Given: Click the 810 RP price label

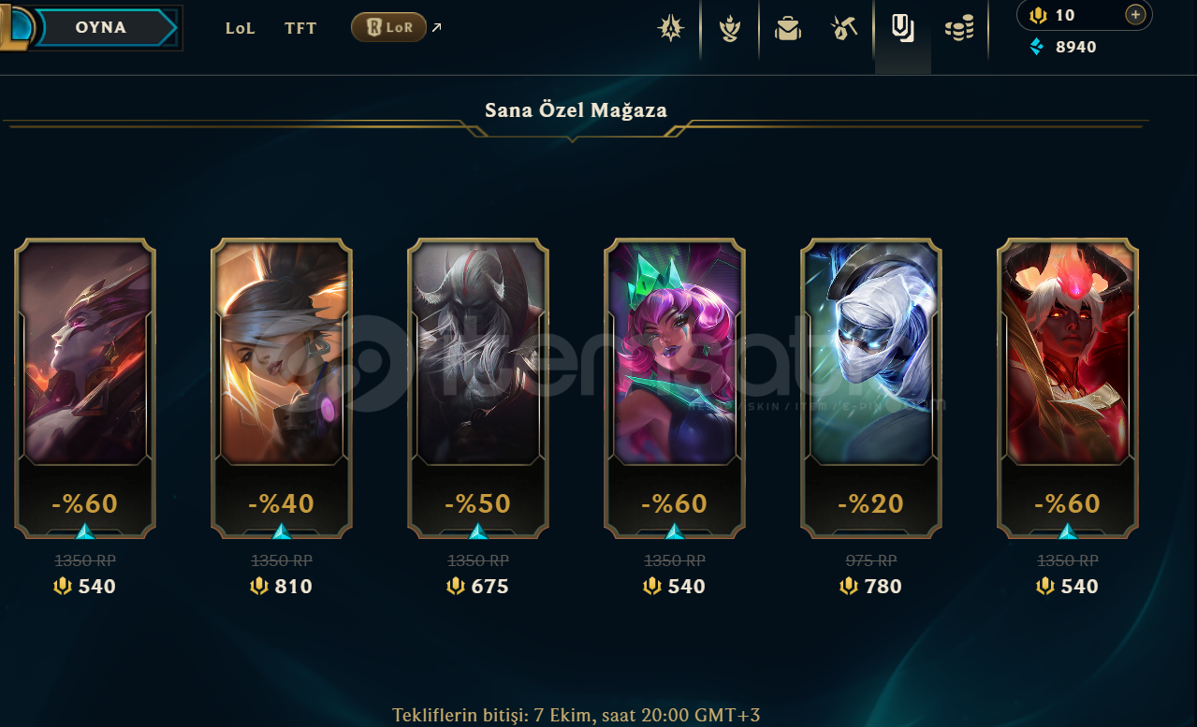Looking at the screenshot, I should (x=282, y=587).
